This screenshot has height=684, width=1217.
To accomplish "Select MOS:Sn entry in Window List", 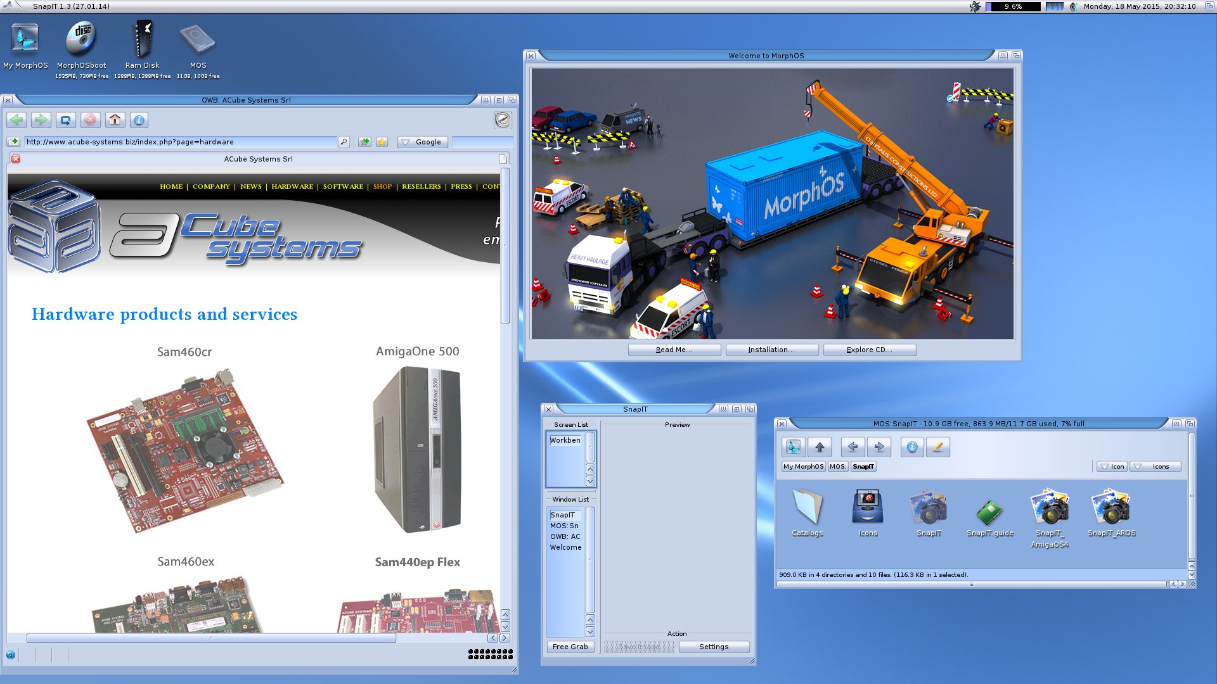I will (565, 526).
